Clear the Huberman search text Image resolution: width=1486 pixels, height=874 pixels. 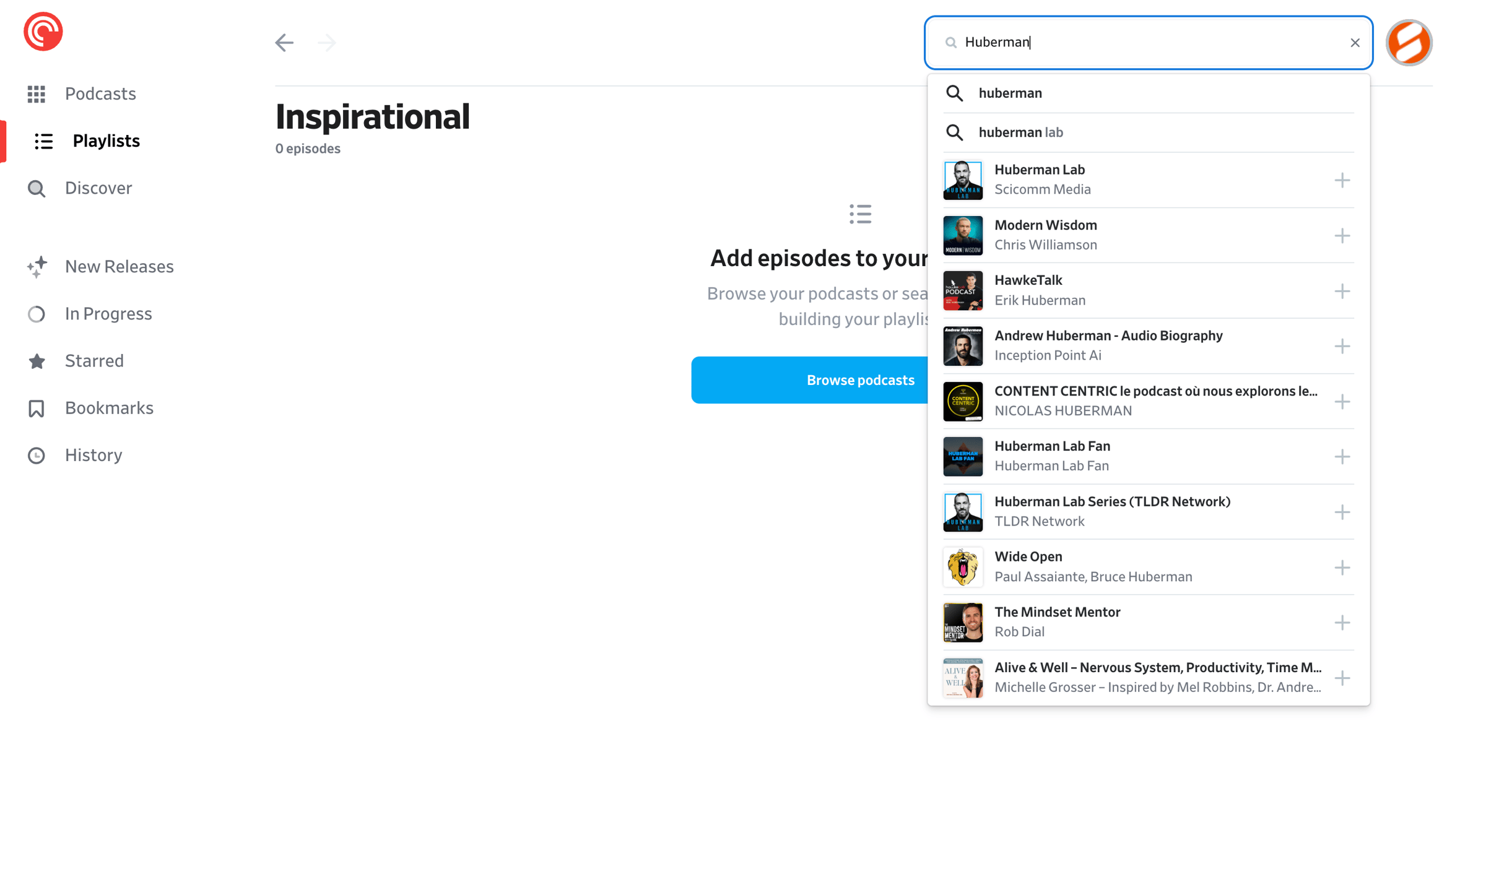pyautogui.click(x=1355, y=42)
